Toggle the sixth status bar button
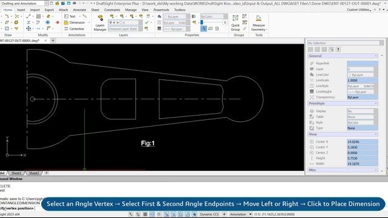 [x=167, y=214]
